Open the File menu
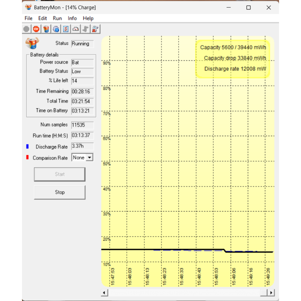Viewport: 301px width, 301px height. pos(28,18)
